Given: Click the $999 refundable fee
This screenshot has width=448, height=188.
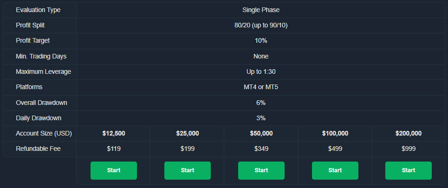Looking at the screenshot, I should (408, 149).
